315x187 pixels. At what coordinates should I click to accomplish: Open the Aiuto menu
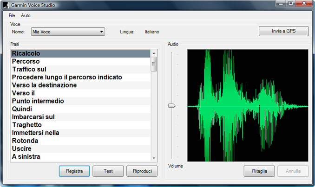pos(26,15)
